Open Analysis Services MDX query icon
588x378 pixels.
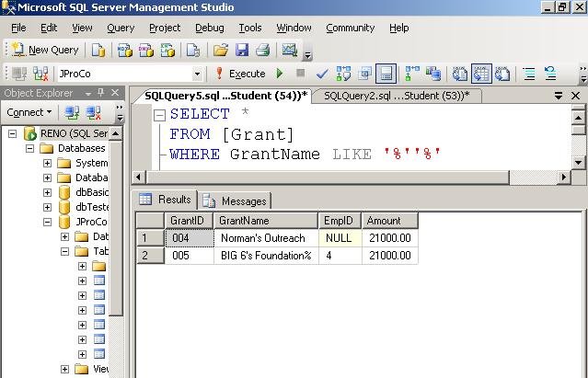125,50
